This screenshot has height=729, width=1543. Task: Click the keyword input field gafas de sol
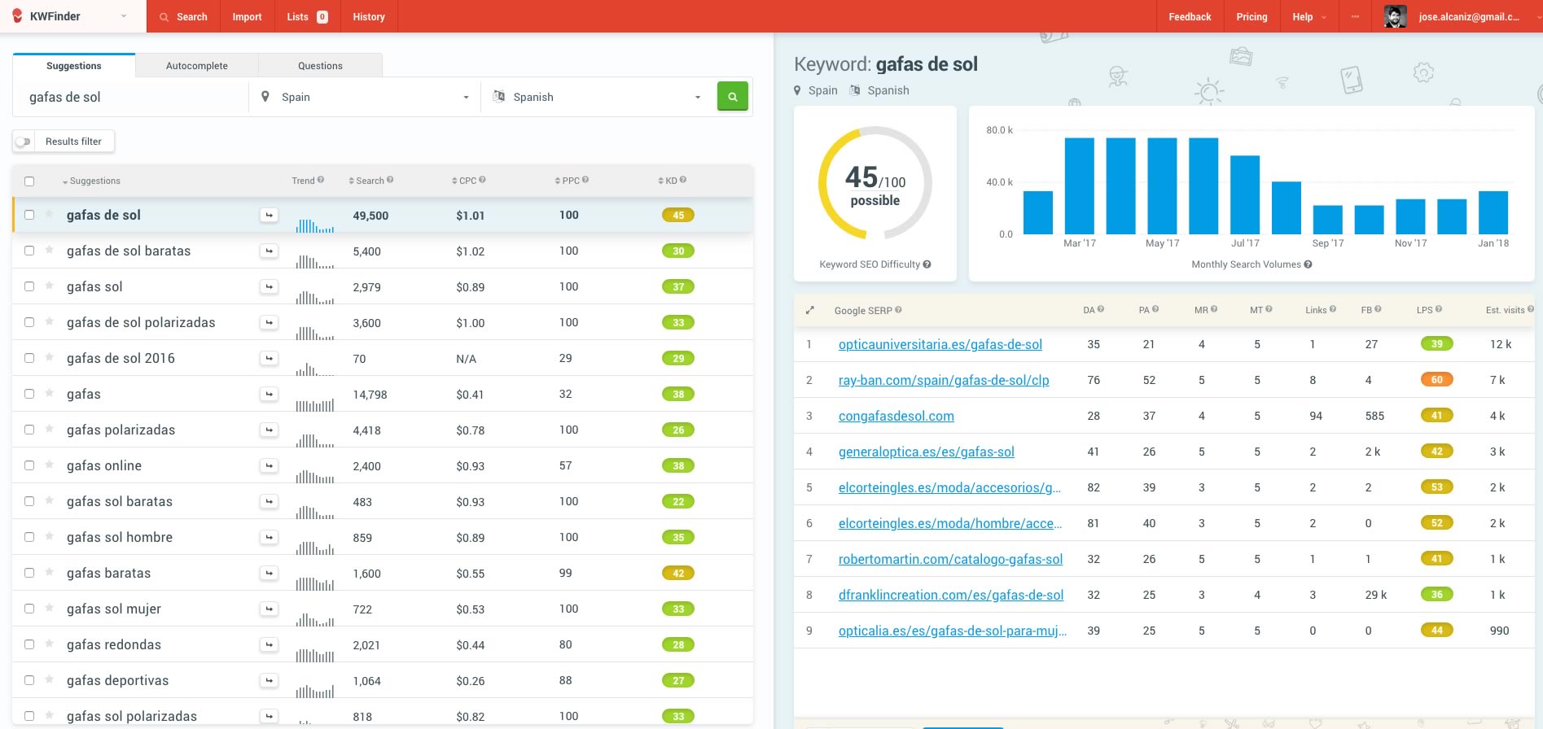pyautogui.click(x=130, y=97)
